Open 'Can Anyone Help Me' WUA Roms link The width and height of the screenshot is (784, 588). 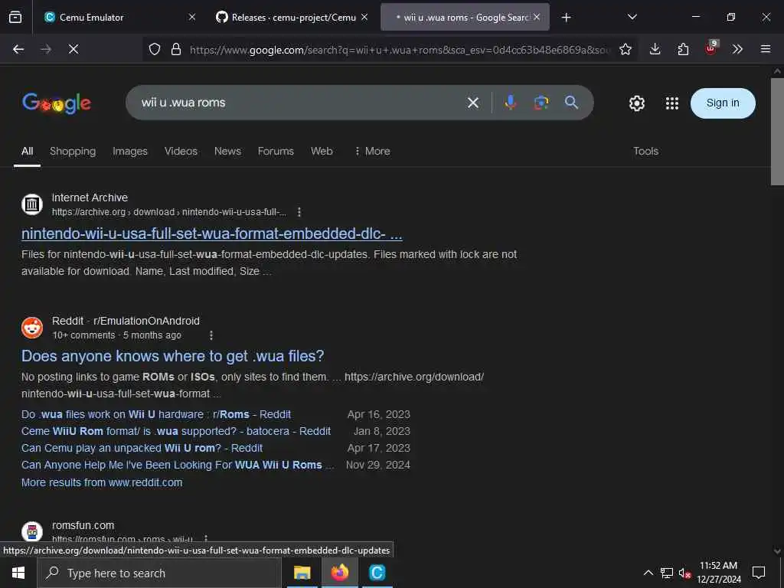tap(178, 465)
